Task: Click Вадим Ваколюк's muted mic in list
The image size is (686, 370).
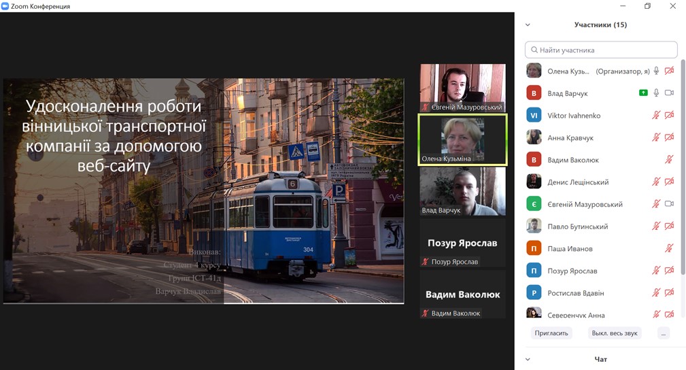Action: pyautogui.click(x=669, y=160)
